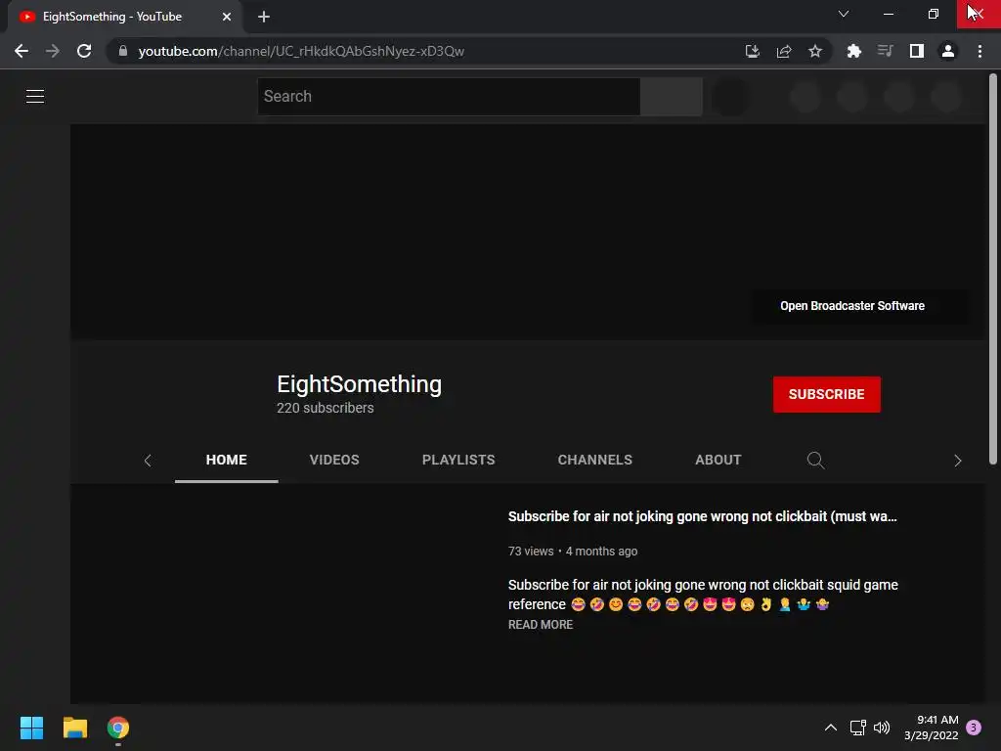Show hidden system tray icons
The image size is (1001, 751).
[831, 728]
